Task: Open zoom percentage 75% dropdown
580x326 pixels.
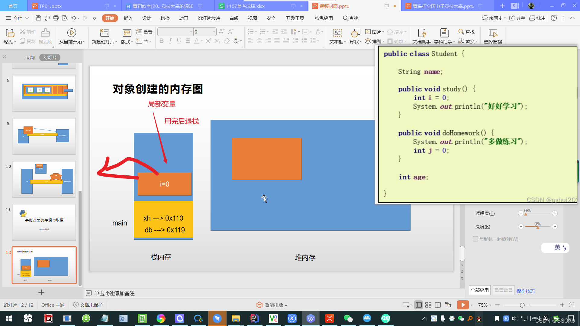Action: 485,305
